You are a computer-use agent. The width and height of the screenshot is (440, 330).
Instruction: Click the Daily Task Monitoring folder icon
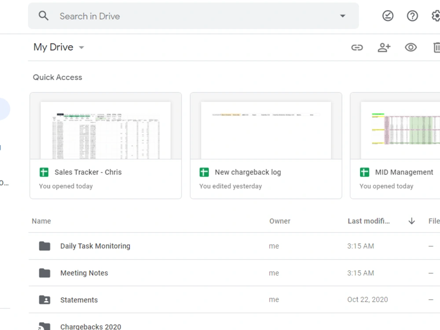(44, 246)
